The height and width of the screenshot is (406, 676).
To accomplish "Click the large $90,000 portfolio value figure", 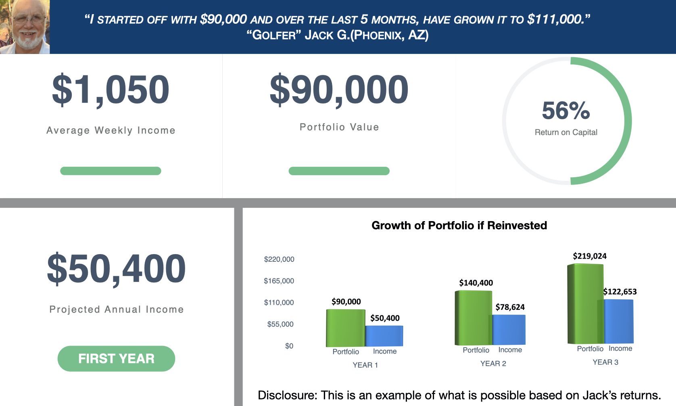I will point(339,90).
